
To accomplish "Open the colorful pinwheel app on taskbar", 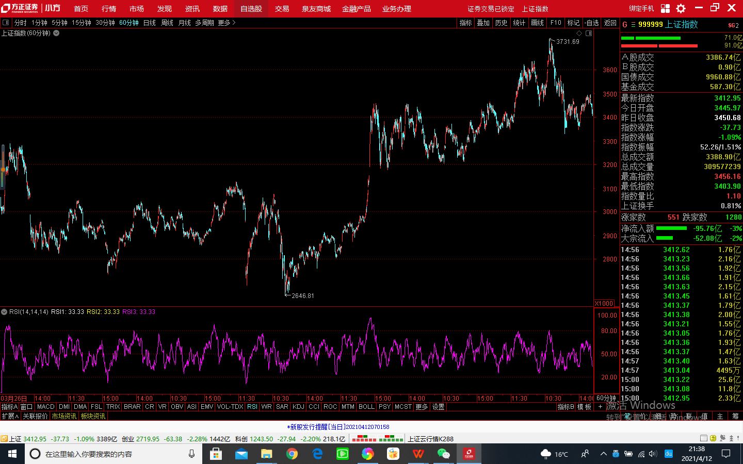I will click(368, 454).
